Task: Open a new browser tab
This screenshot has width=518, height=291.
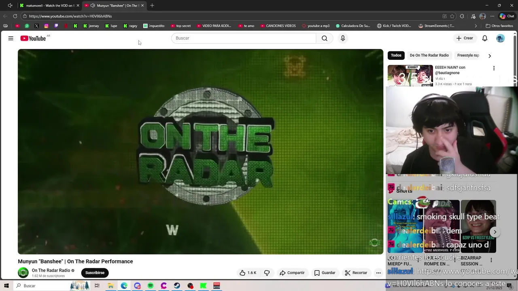Action: (x=152, y=5)
